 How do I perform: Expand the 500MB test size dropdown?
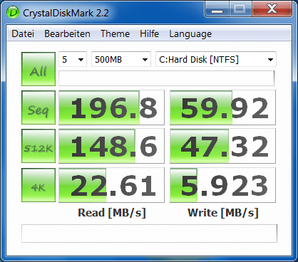click(121, 59)
